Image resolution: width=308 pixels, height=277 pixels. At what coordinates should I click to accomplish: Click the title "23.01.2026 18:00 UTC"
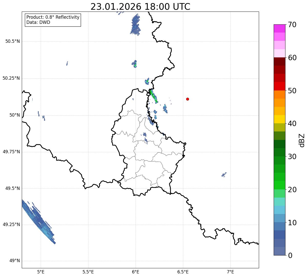(140, 7)
